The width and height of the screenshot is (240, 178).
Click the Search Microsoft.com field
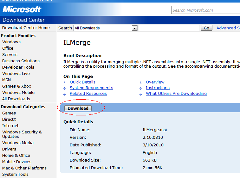[205, 10]
